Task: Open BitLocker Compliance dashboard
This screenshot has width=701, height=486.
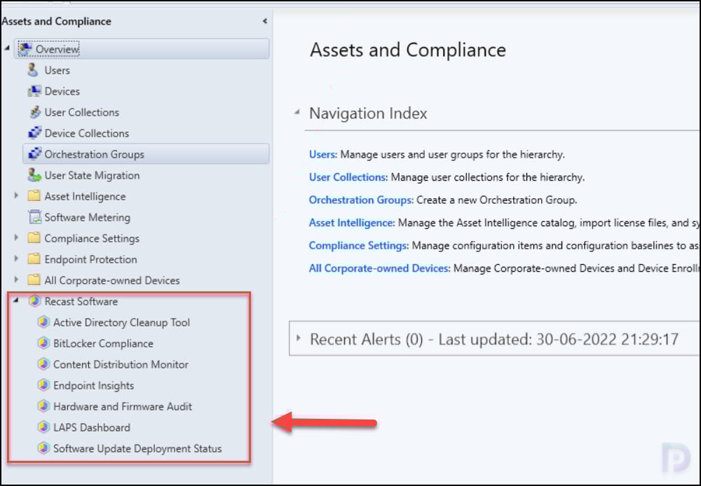Action: pos(103,344)
